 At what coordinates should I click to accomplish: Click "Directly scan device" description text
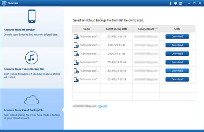point(31,35)
